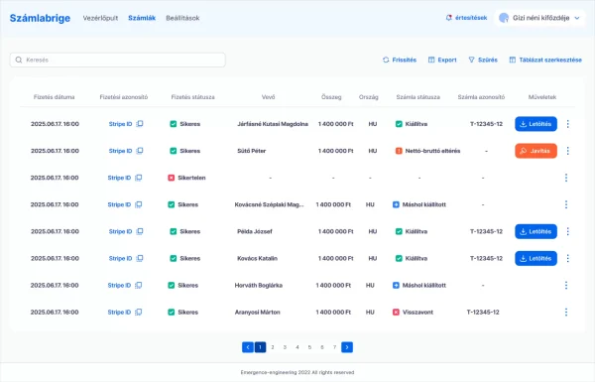This screenshot has height=382, width=595.
Task: Click the red Sikertelen status icon
Action: tap(172, 178)
